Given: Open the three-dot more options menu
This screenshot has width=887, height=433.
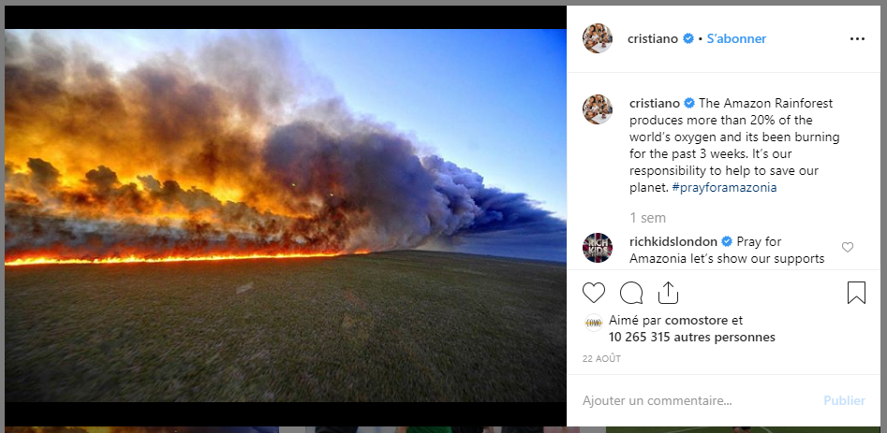Looking at the screenshot, I should click(x=857, y=39).
